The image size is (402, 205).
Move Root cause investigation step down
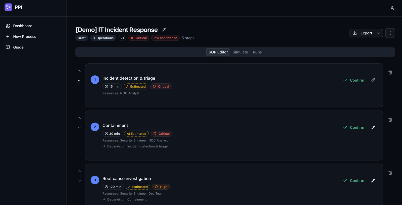pos(79,180)
